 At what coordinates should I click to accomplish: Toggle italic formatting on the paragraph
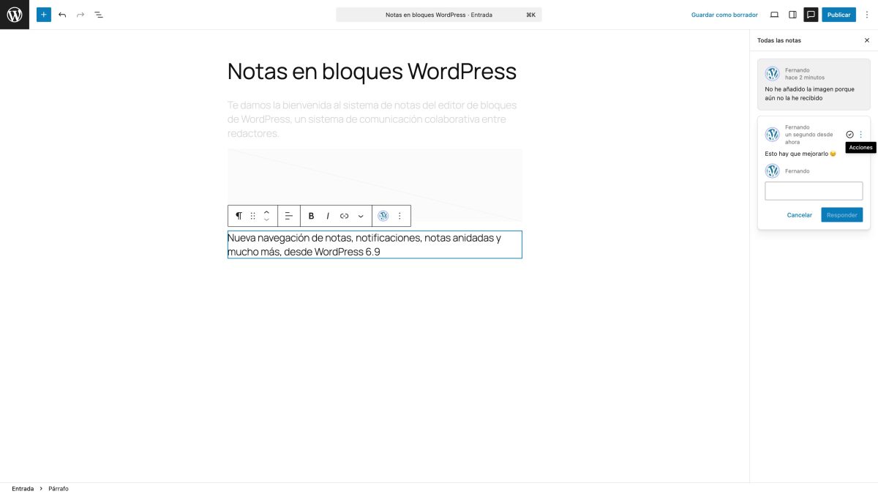tap(328, 216)
